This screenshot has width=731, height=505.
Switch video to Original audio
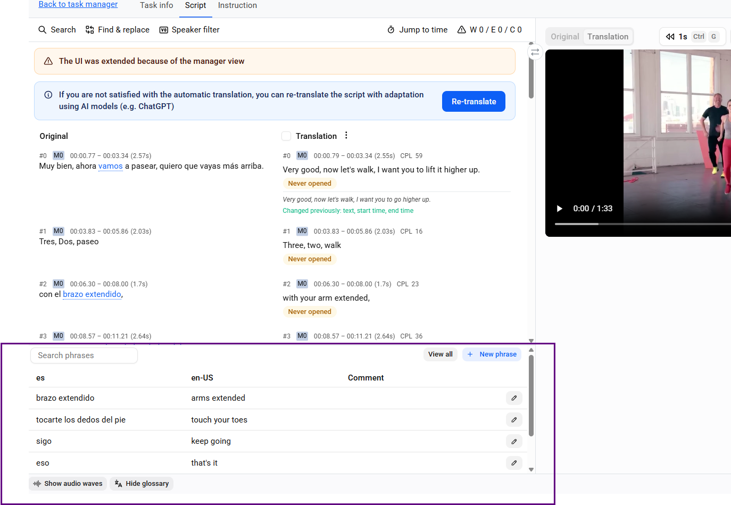[564, 37]
